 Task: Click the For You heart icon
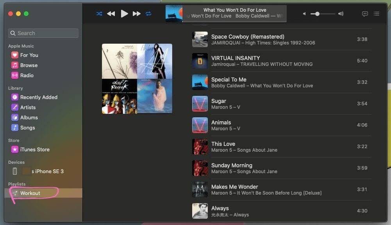[x=15, y=55]
